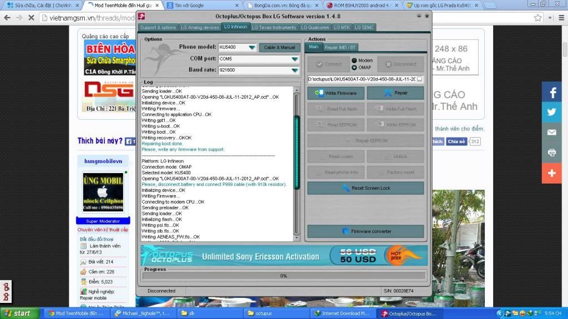This screenshot has width=568, height=319.
Task: Click Write Full Flash button
Action: 395,109
